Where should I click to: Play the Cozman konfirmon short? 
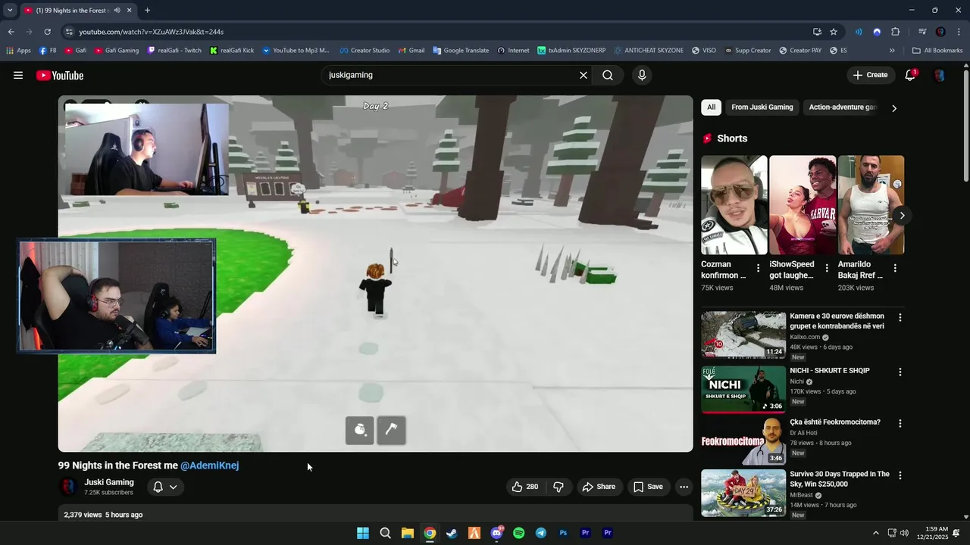pyautogui.click(x=734, y=205)
